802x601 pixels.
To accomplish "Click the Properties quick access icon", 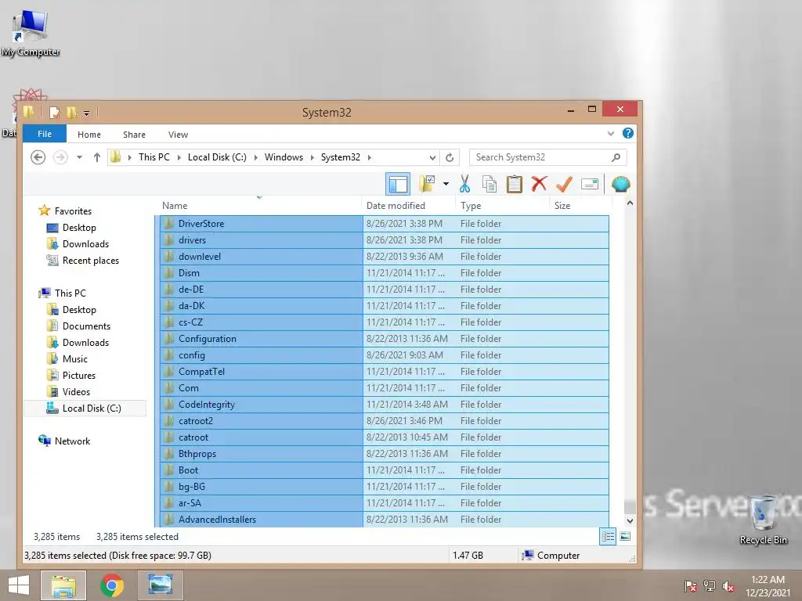I will (x=54, y=112).
